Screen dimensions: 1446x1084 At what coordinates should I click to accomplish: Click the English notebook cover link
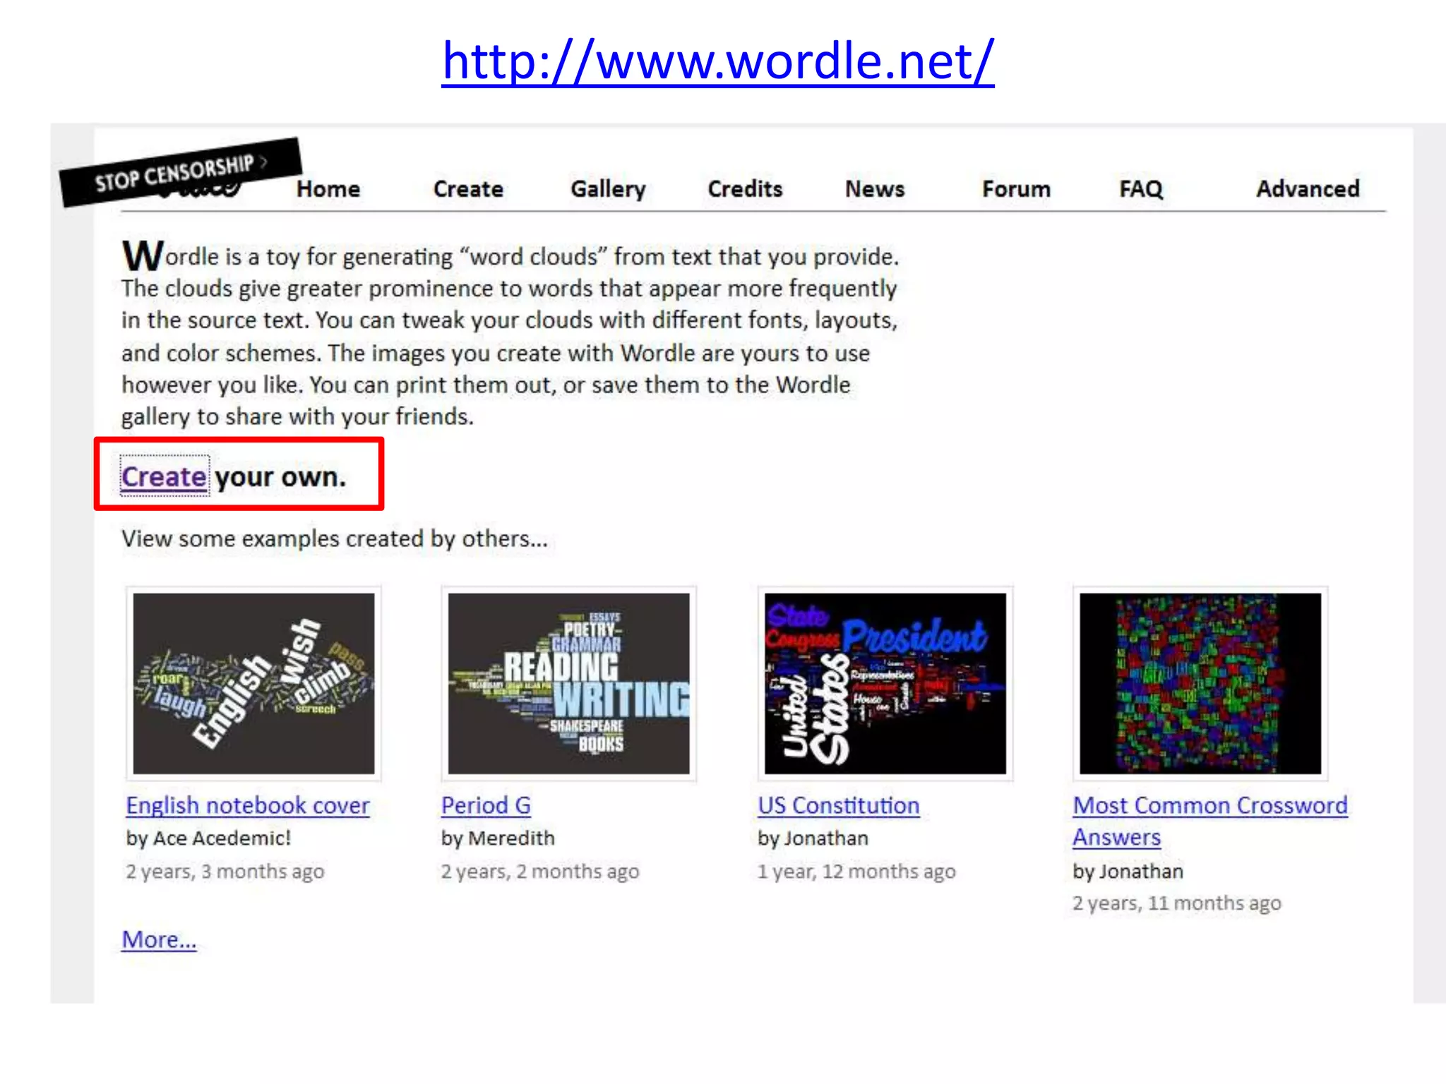pos(247,805)
